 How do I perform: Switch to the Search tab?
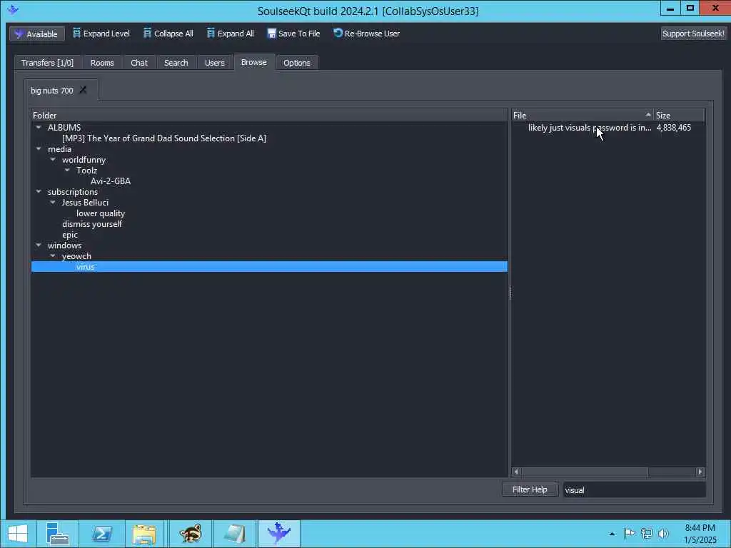tap(176, 63)
